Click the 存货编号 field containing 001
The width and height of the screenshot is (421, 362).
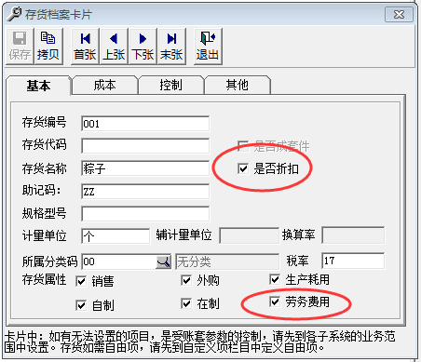click(x=145, y=124)
